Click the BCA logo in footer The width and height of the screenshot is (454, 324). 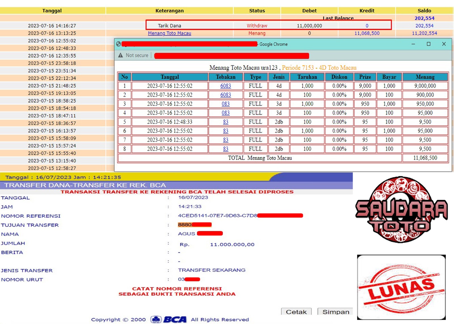tap(169, 319)
